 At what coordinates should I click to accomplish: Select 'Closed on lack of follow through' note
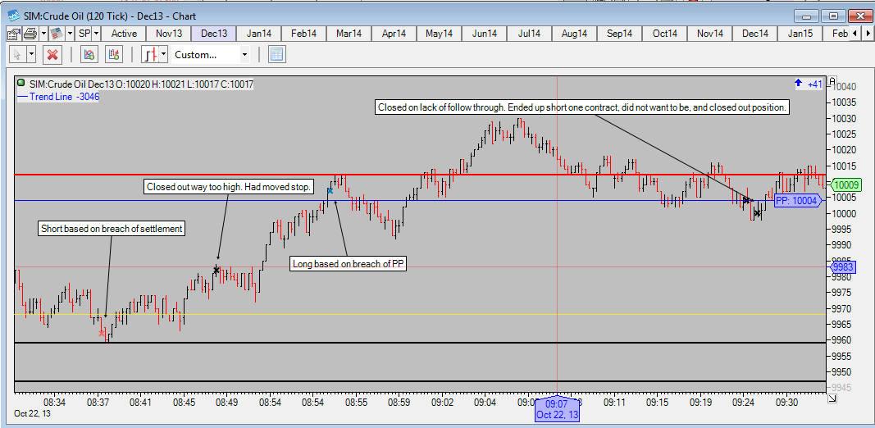[x=582, y=107]
